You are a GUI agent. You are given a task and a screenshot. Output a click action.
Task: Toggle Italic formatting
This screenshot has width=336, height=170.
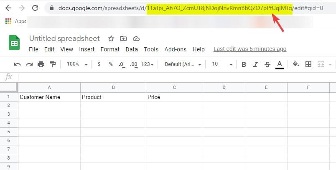coord(255,64)
